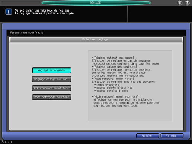
Task: Click the text 'Sélectionner une rubrique de réglage'
Action: [42, 10]
